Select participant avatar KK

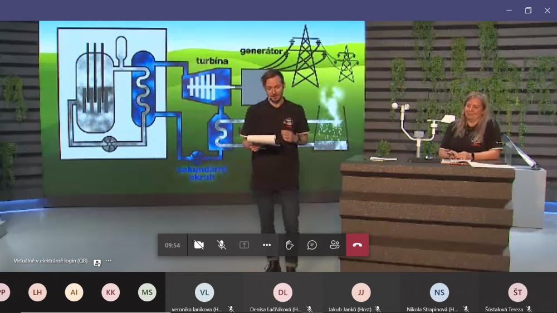[x=110, y=292]
